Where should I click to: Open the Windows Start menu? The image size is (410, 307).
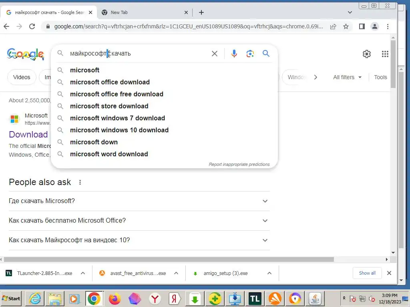(x=11, y=298)
